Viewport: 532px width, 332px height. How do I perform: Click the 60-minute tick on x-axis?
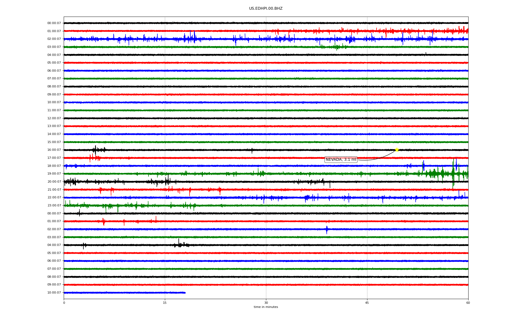tap(468, 303)
